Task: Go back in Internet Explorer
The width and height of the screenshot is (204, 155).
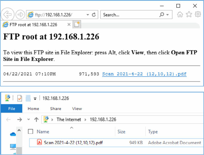Action: tap(7, 14)
